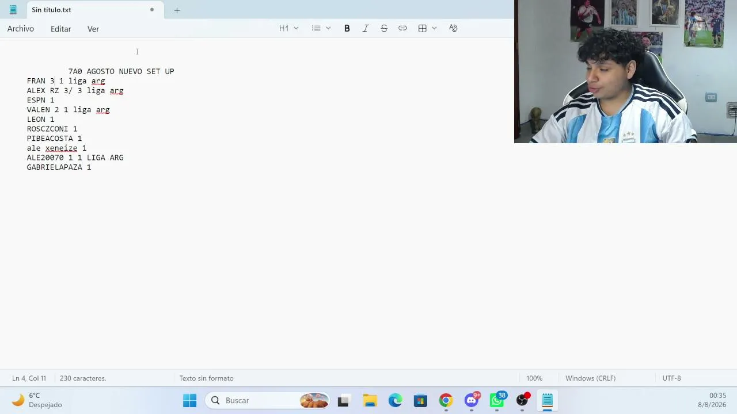Click the Notepad app icon in title bar
Screen dimensions: 737x414
tap(13, 10)
